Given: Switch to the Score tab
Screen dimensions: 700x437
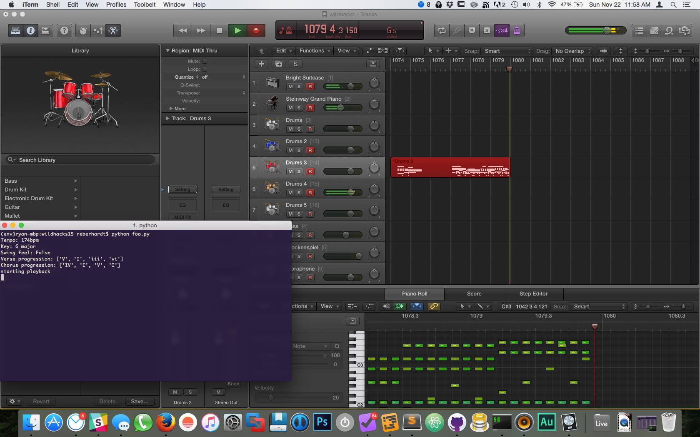Looking at the screenshot, I should (474, 293).
